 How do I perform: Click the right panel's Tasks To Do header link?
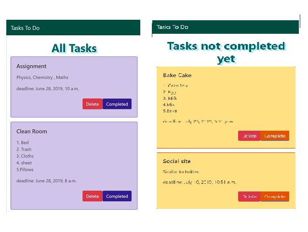pos(172,27)
